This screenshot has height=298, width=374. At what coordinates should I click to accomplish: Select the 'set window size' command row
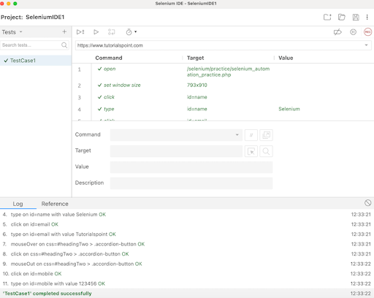point(223,85)
